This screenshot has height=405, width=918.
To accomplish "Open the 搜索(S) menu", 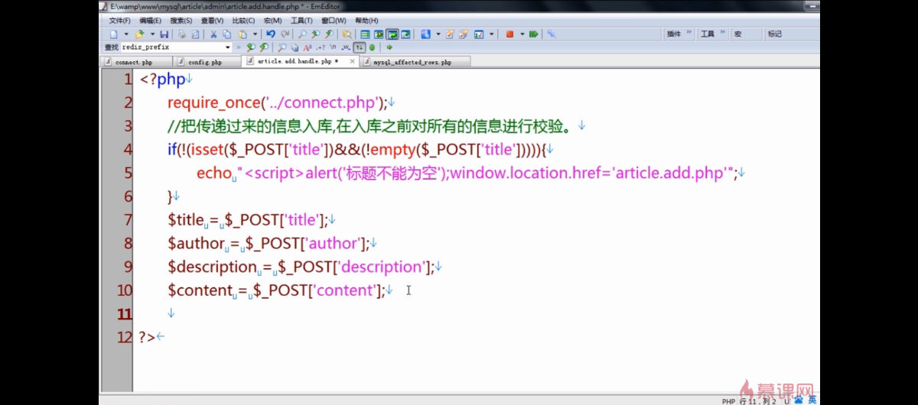I will (x=181, y=21).
